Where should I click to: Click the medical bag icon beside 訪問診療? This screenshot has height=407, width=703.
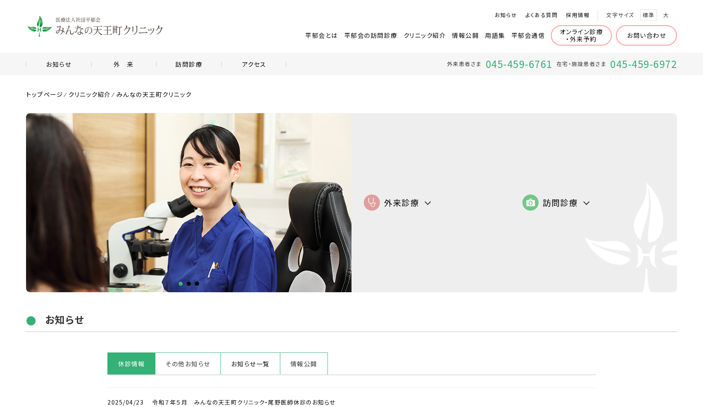(x=531, y=202)
